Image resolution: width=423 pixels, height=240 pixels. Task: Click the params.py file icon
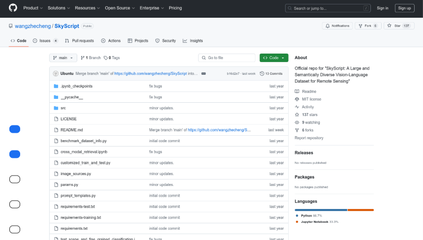pos(56,185)
